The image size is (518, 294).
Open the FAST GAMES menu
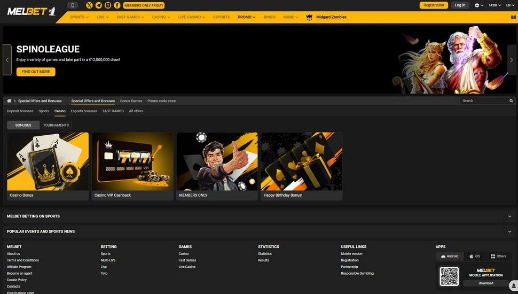(130, 17)
